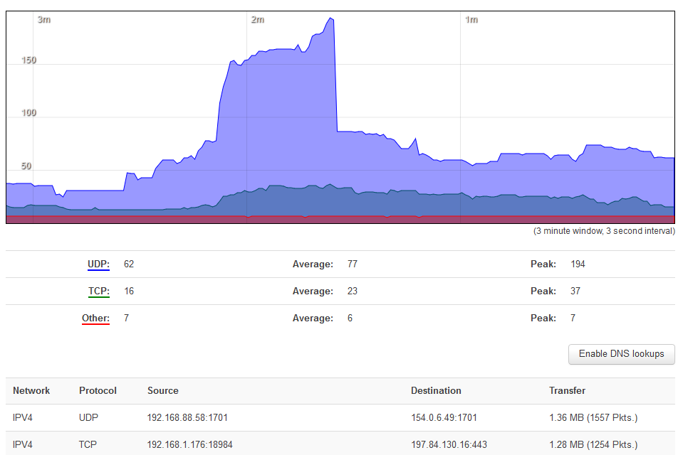Click the UDP protocol cell in first row
The width and height of the screenshot is (678, 455).
pyautogui.click(x=88, y=418)
